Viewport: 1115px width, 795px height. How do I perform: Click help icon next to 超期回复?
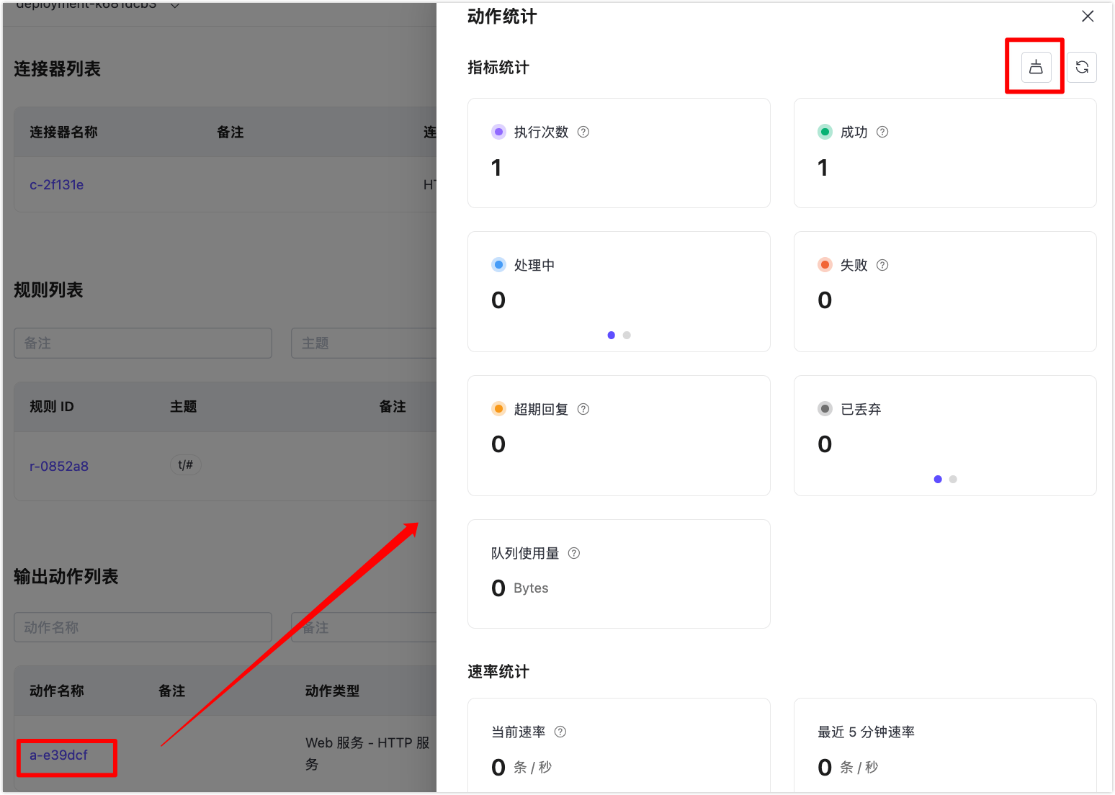tap(583, 409)
